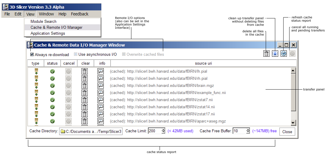Screen dimensions: 332x156
Task: Toggle Overwrite cached files checkbox
Action: click(x=124, y=55)
